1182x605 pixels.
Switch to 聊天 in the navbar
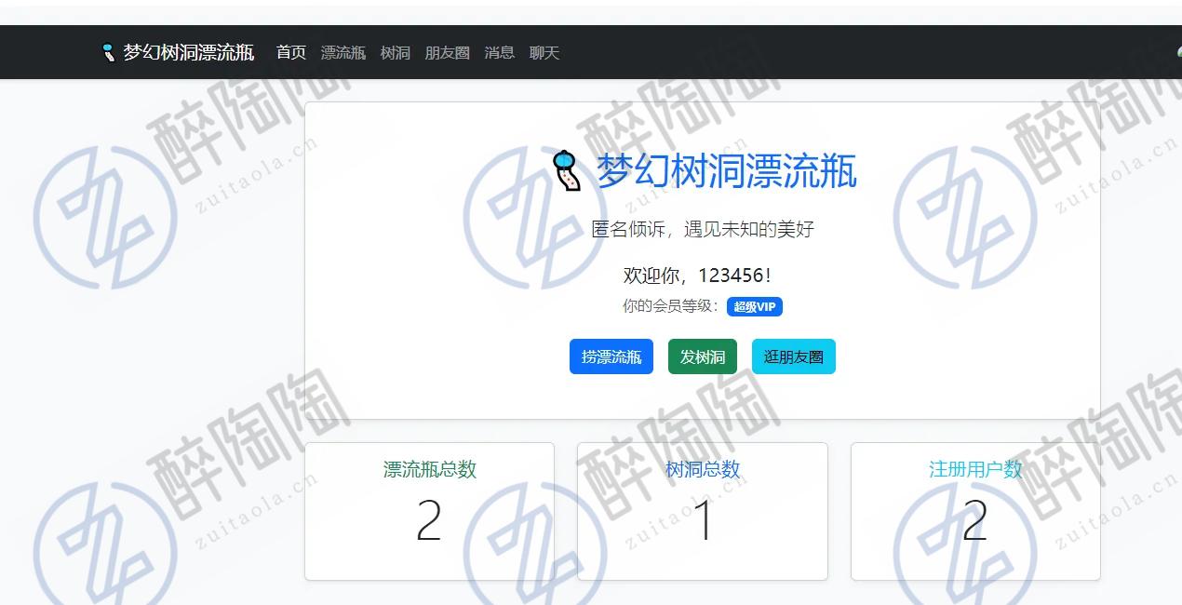544,53
